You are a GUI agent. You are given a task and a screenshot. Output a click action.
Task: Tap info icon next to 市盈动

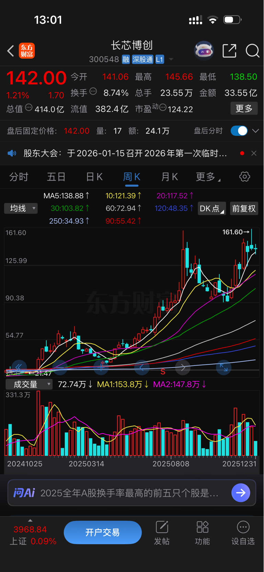163,108
